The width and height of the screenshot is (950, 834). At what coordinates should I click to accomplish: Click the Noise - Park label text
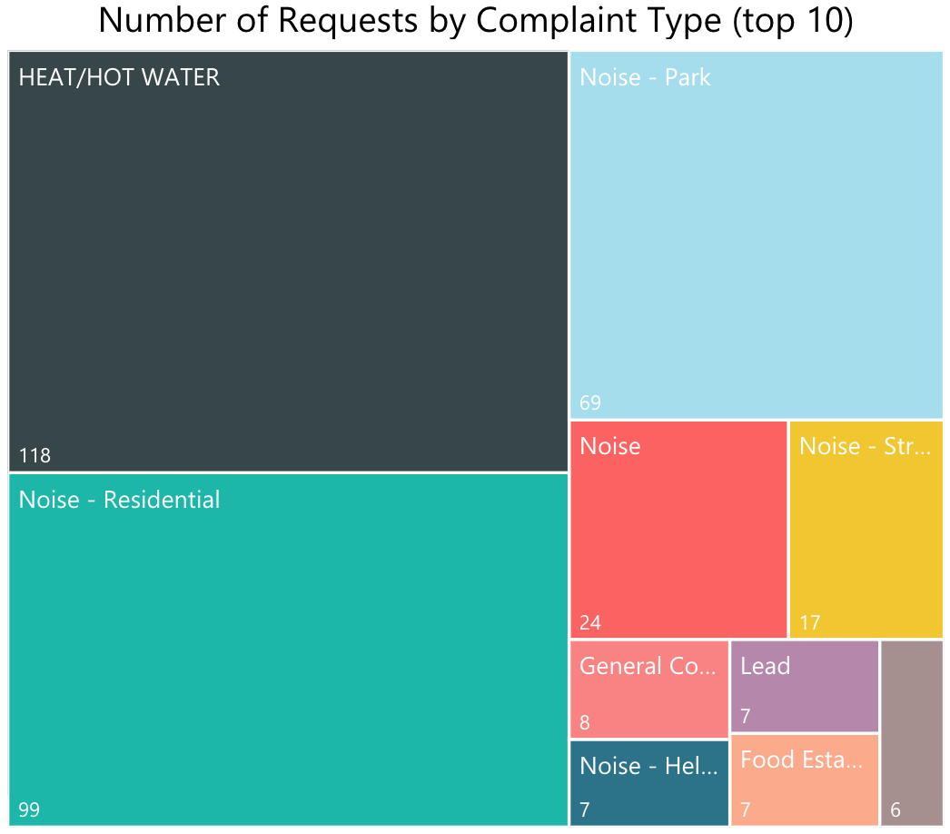point(645,77)
